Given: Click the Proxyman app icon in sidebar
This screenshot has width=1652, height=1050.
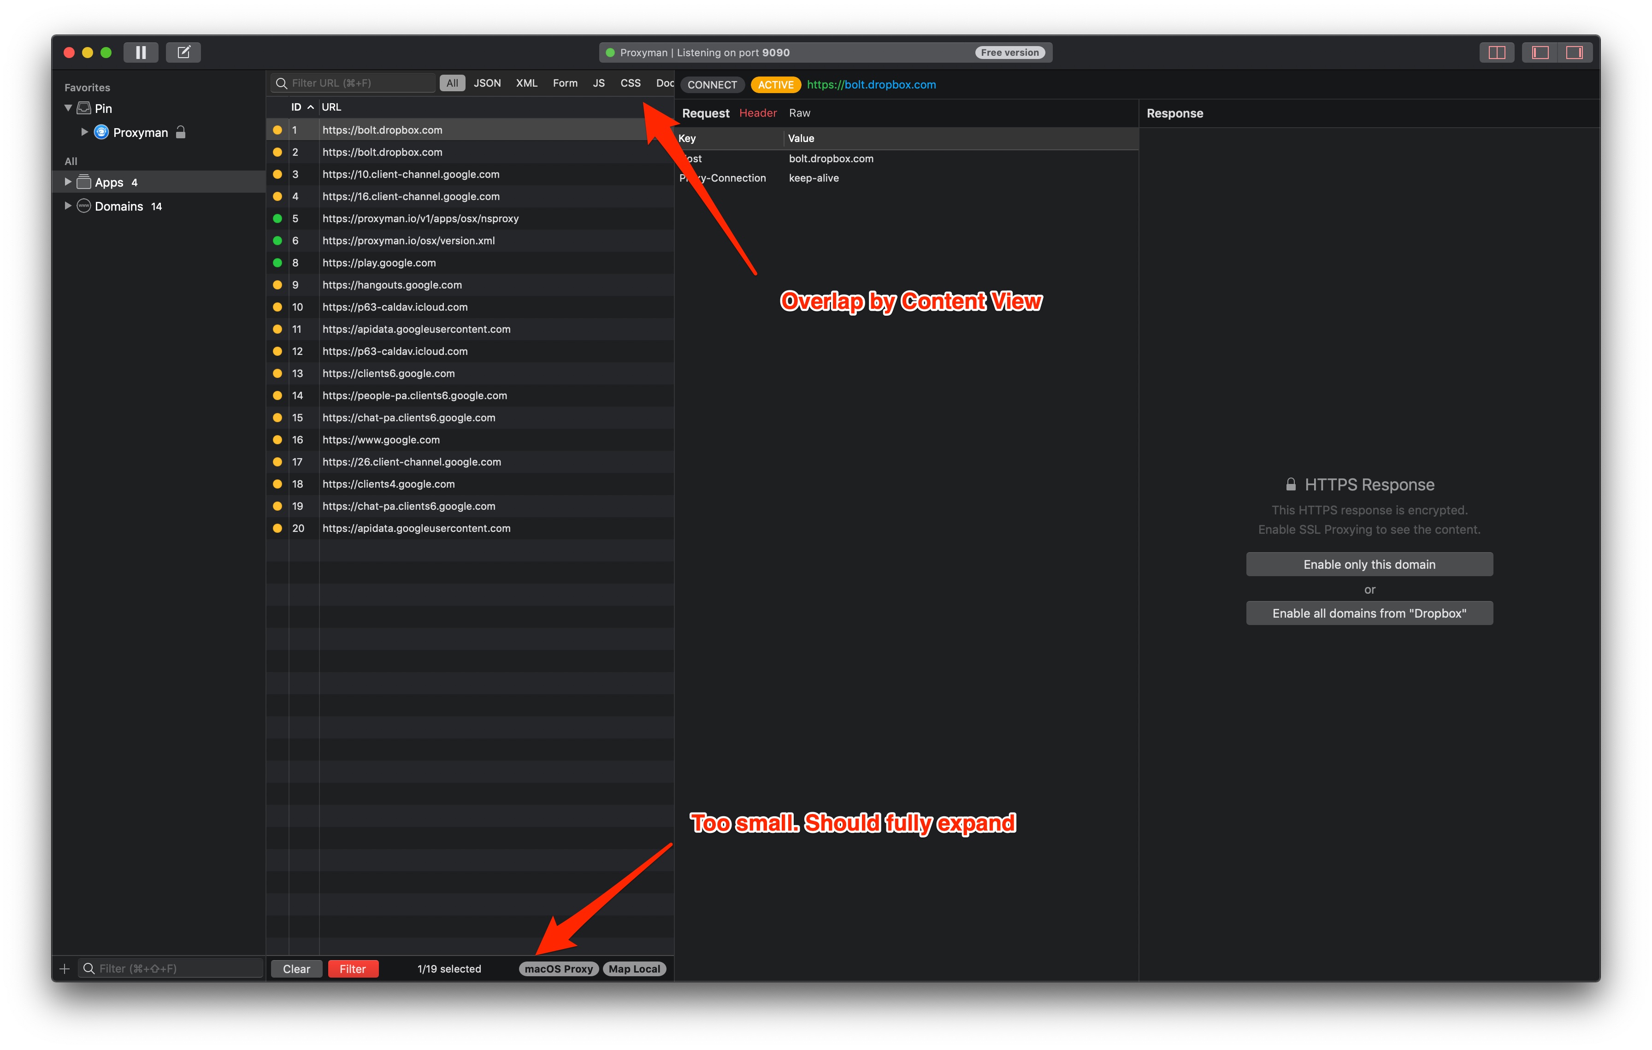Looking at the screenshot, I should [101, 132].
